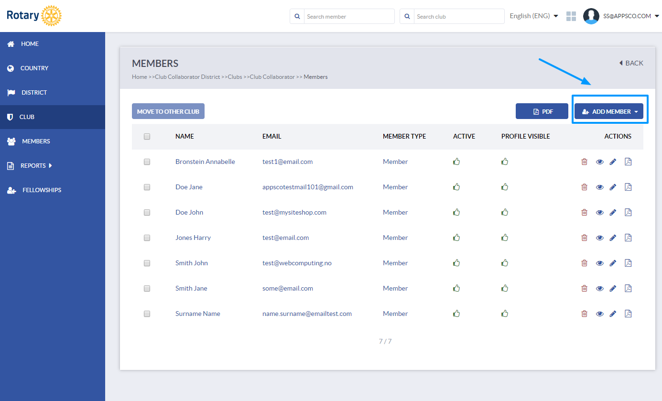Click email test@mysiteshop.com
This screenshot has height=401, width=662.
click(294, 212)
